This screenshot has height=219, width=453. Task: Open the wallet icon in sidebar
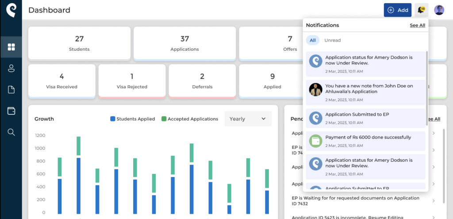pyautogui.click(x=11, y=111)
